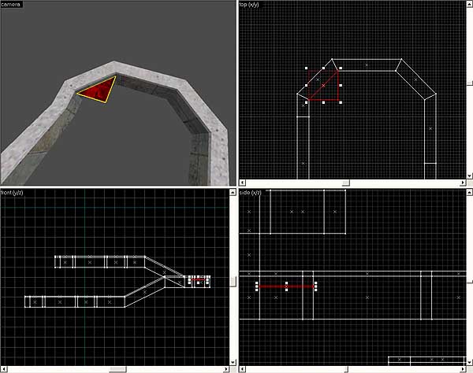
Task: Click the 'top (x/y)' viewport label
Action: pos(255,4)
